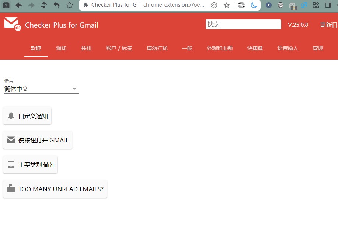Bookmark this page with the star icon
338x234 pixels.
tap(227, 5)
